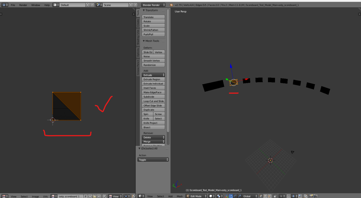Image resolution: width=361 pixels, height=198 pixels.
Task: Click the Loop Cut and Slide button
Action: coord(153,101)
